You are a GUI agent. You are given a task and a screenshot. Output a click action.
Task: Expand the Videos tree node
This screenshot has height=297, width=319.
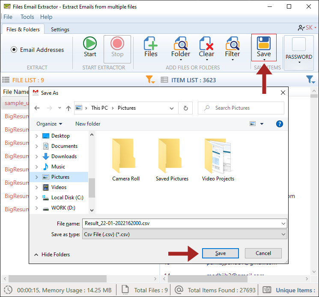click(37, 187)
